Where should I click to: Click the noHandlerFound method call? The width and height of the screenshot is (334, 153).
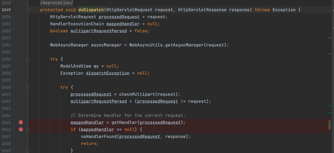99,136
